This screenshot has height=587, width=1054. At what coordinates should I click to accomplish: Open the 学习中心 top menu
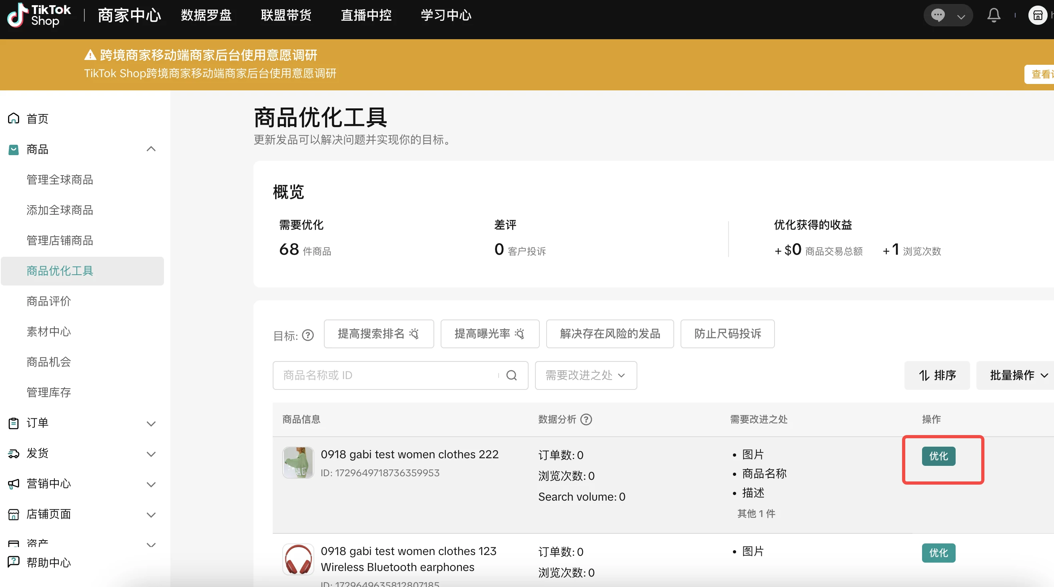[x=445, y=15]
